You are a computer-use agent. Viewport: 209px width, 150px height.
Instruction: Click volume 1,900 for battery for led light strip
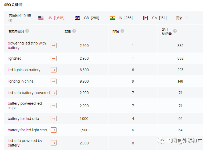pyautogui.click(x=84, y=130)
